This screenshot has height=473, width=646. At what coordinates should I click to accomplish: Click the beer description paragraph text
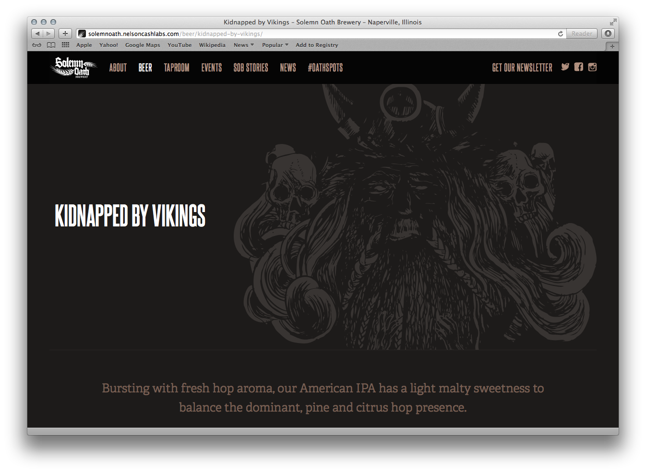(323, 398)
